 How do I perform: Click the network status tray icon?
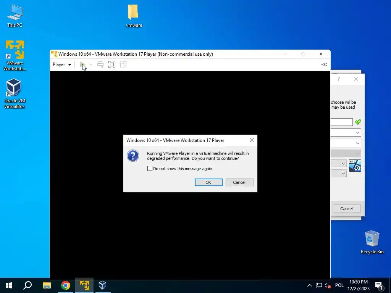click(x=319, y=285)
